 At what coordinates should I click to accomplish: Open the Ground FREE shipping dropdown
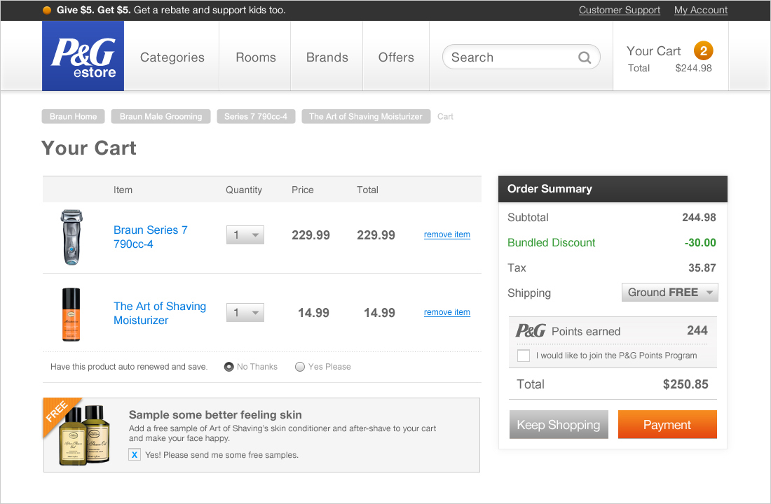coord(669,293)
